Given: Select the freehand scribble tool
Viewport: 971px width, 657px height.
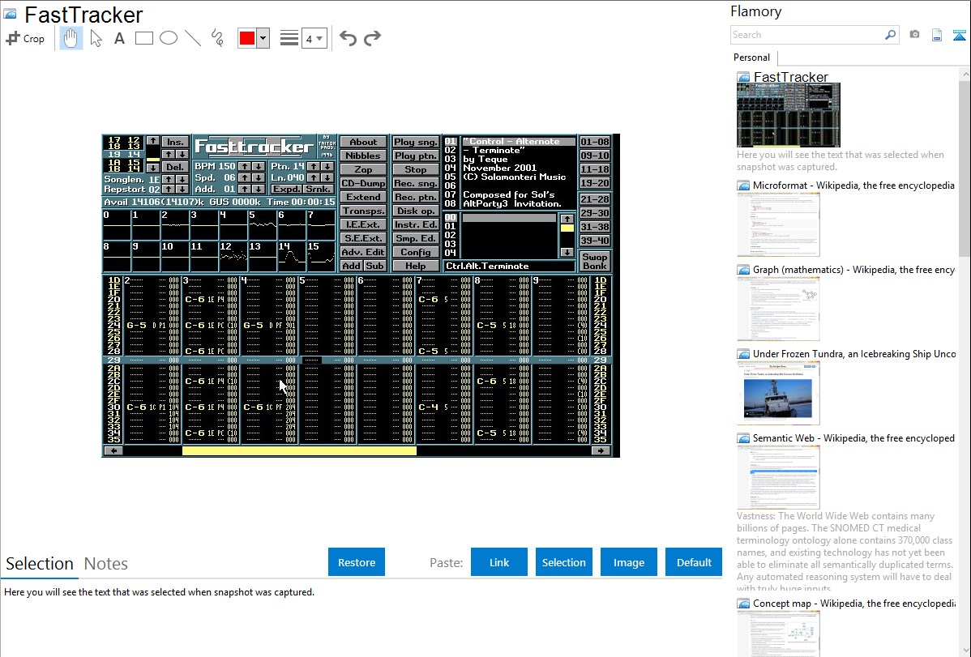Looking at the screenshot, I should pyautogui.click(x=217, y=38).
